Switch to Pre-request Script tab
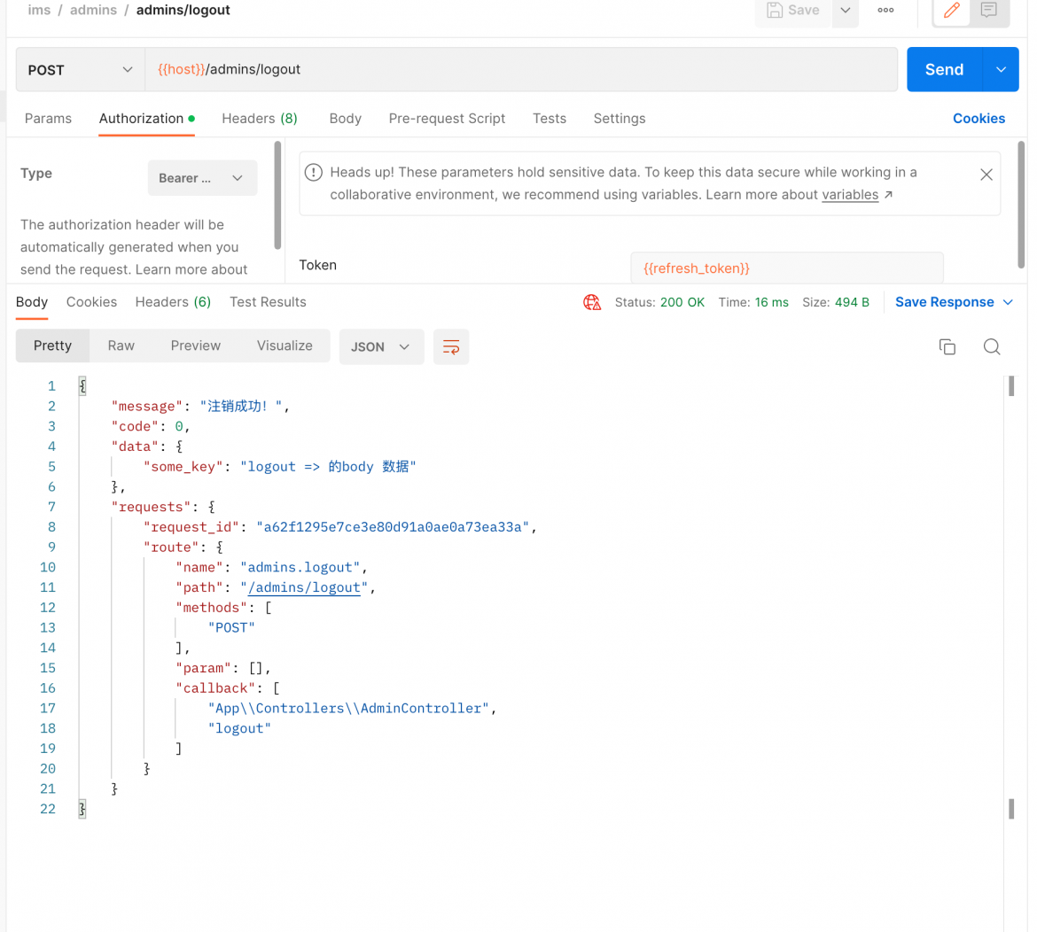Screen dimensions: 1037x932 [x=447, y=119]
